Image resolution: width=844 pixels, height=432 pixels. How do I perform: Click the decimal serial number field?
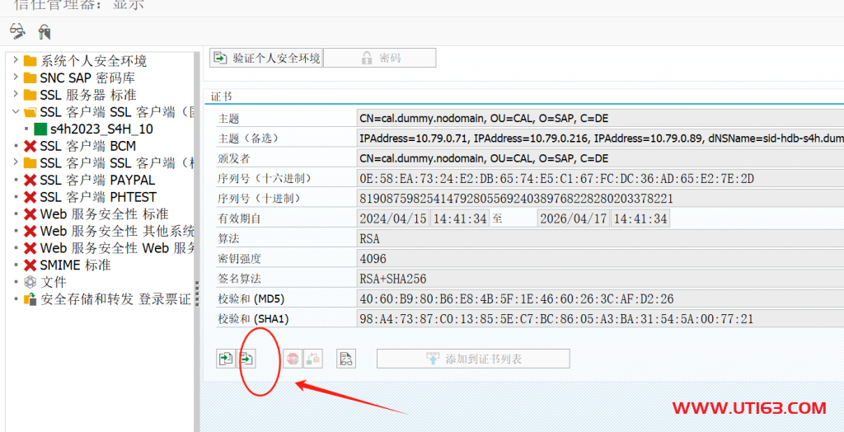point(600,198)
